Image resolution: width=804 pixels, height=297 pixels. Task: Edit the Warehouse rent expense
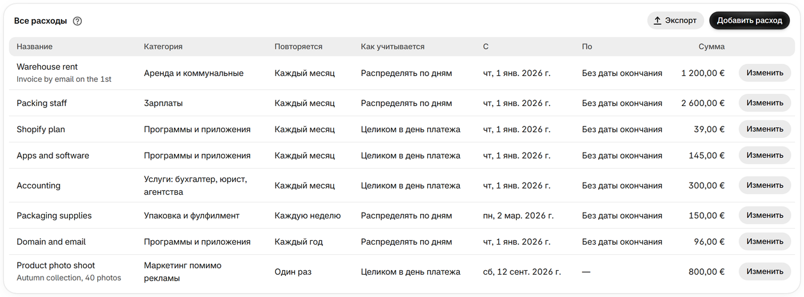point(765,73)
